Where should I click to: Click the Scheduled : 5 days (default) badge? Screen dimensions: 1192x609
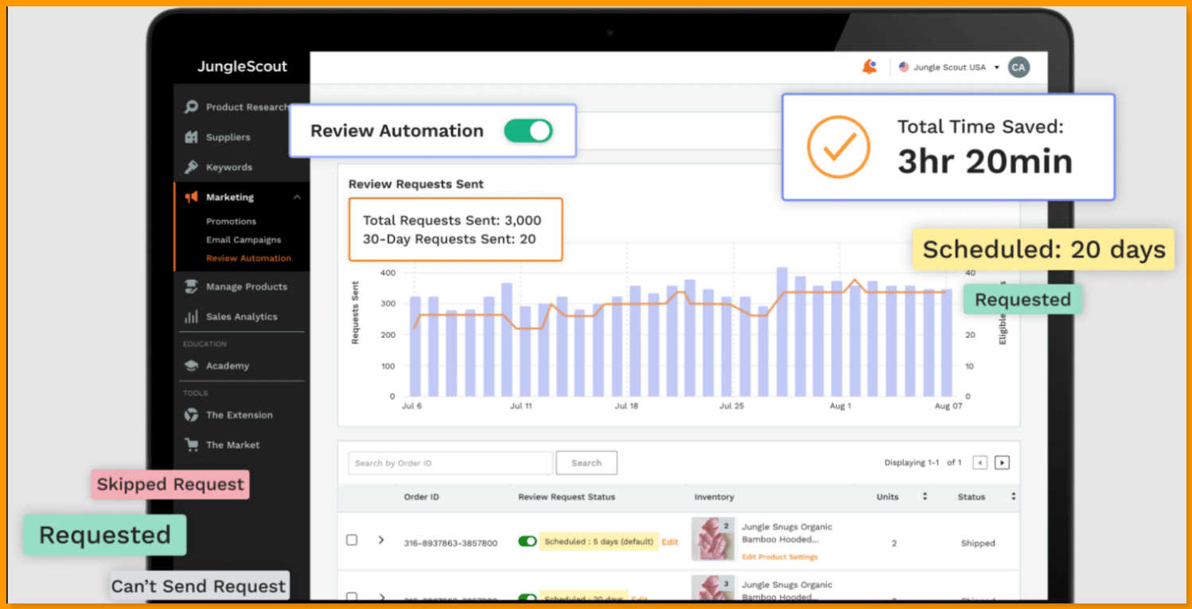tap(598, 541)
